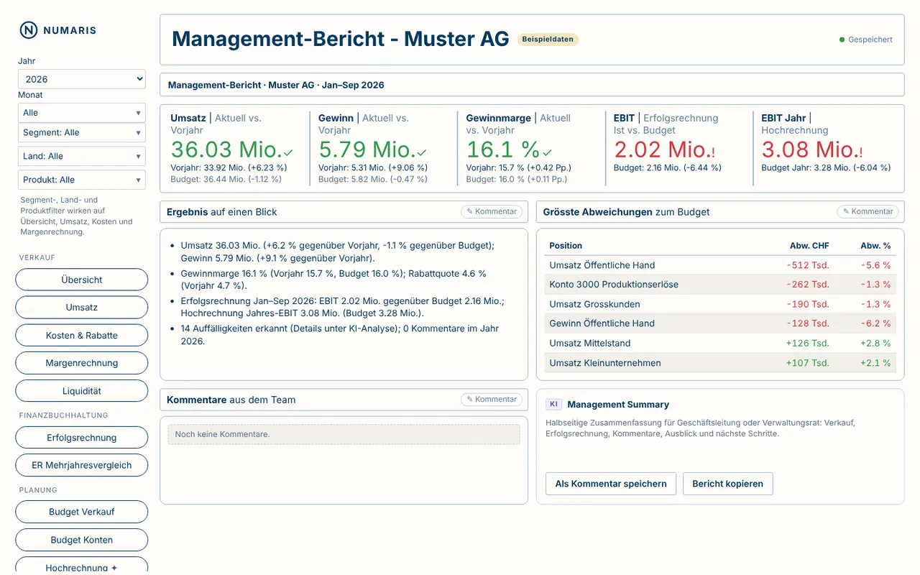Add Kommentar to Ergebnis auf einen Blick
The image size is (920, 575).
pyautogui.click(x=492, y=212)
